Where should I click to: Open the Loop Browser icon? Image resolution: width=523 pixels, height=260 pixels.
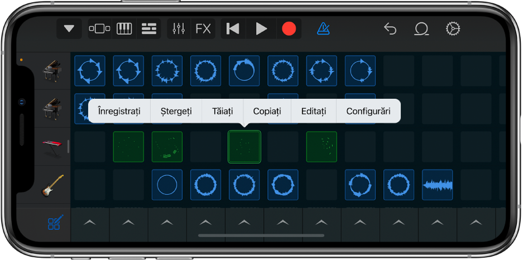(421, 29)
